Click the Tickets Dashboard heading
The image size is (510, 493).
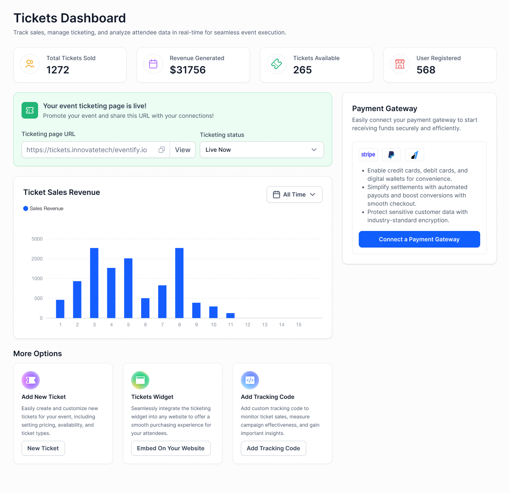pyautogui.click(x=70, y=18)
